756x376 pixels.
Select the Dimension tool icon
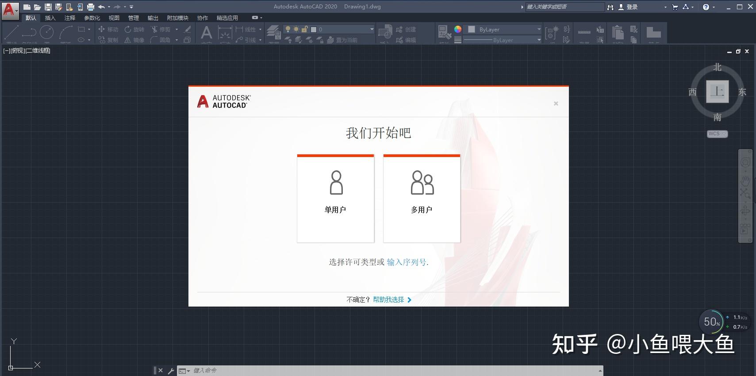[x=225, y=33]
